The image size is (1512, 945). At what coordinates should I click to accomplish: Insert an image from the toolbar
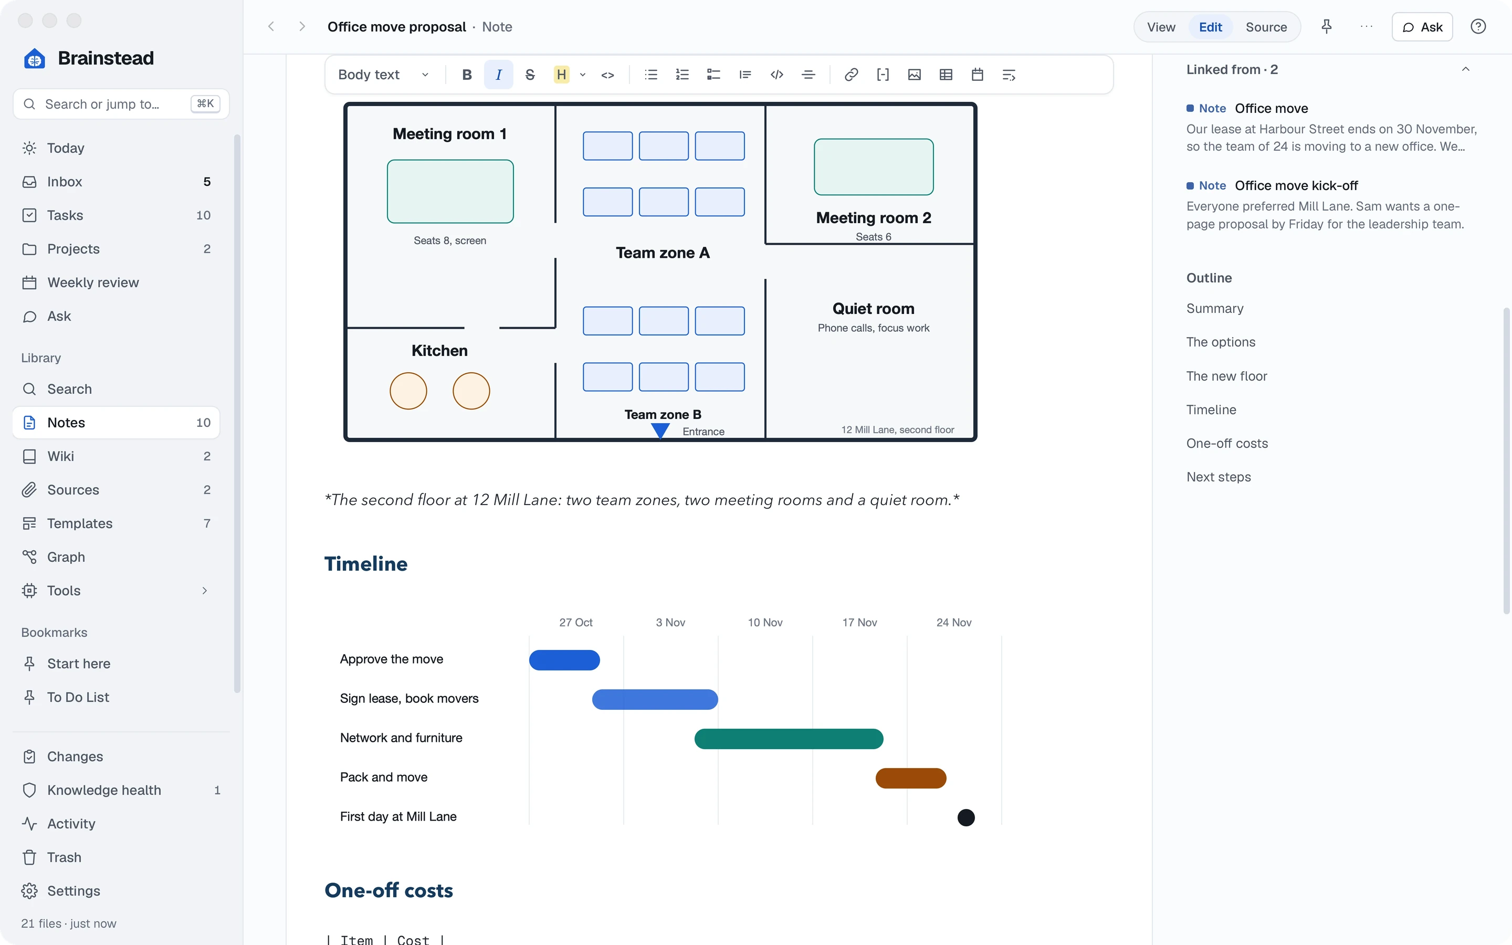tap(914, 75)
